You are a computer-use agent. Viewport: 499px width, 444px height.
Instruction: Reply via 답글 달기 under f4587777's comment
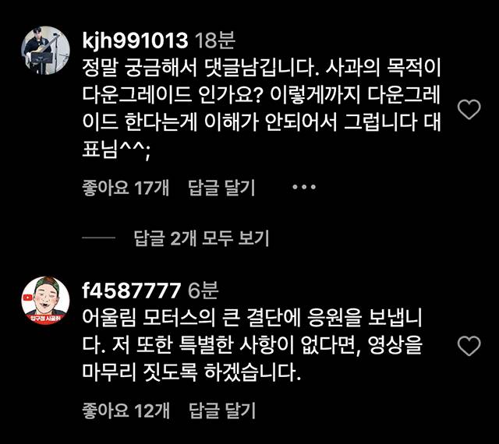click(221, 411)
